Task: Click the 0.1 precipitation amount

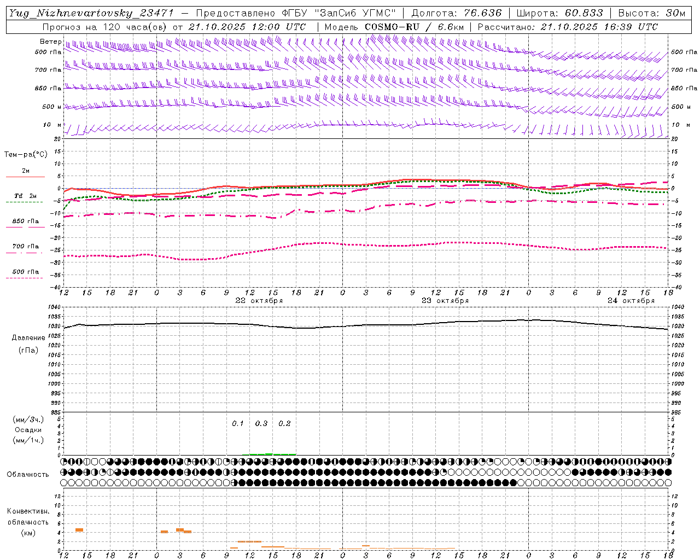Action: coord(238,423)
